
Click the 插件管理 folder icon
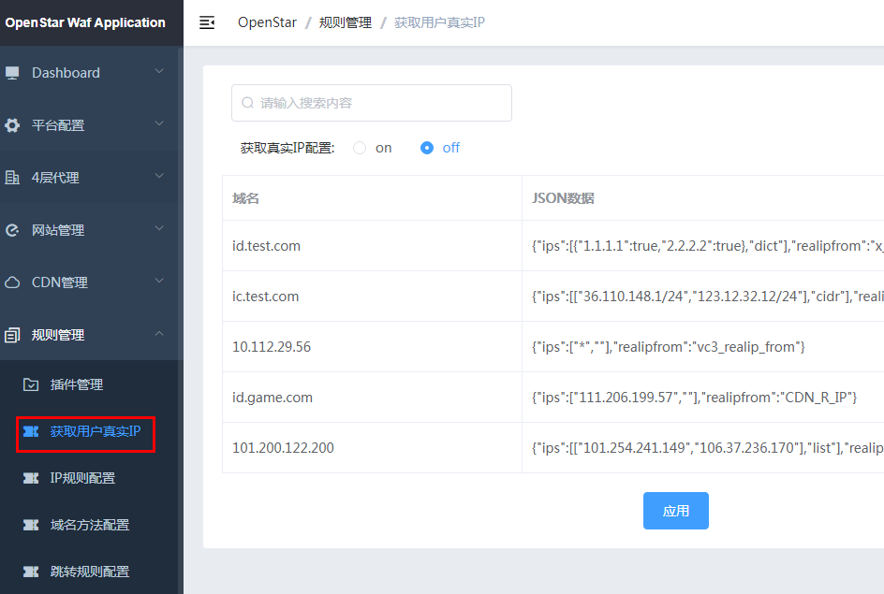point(31,384)
